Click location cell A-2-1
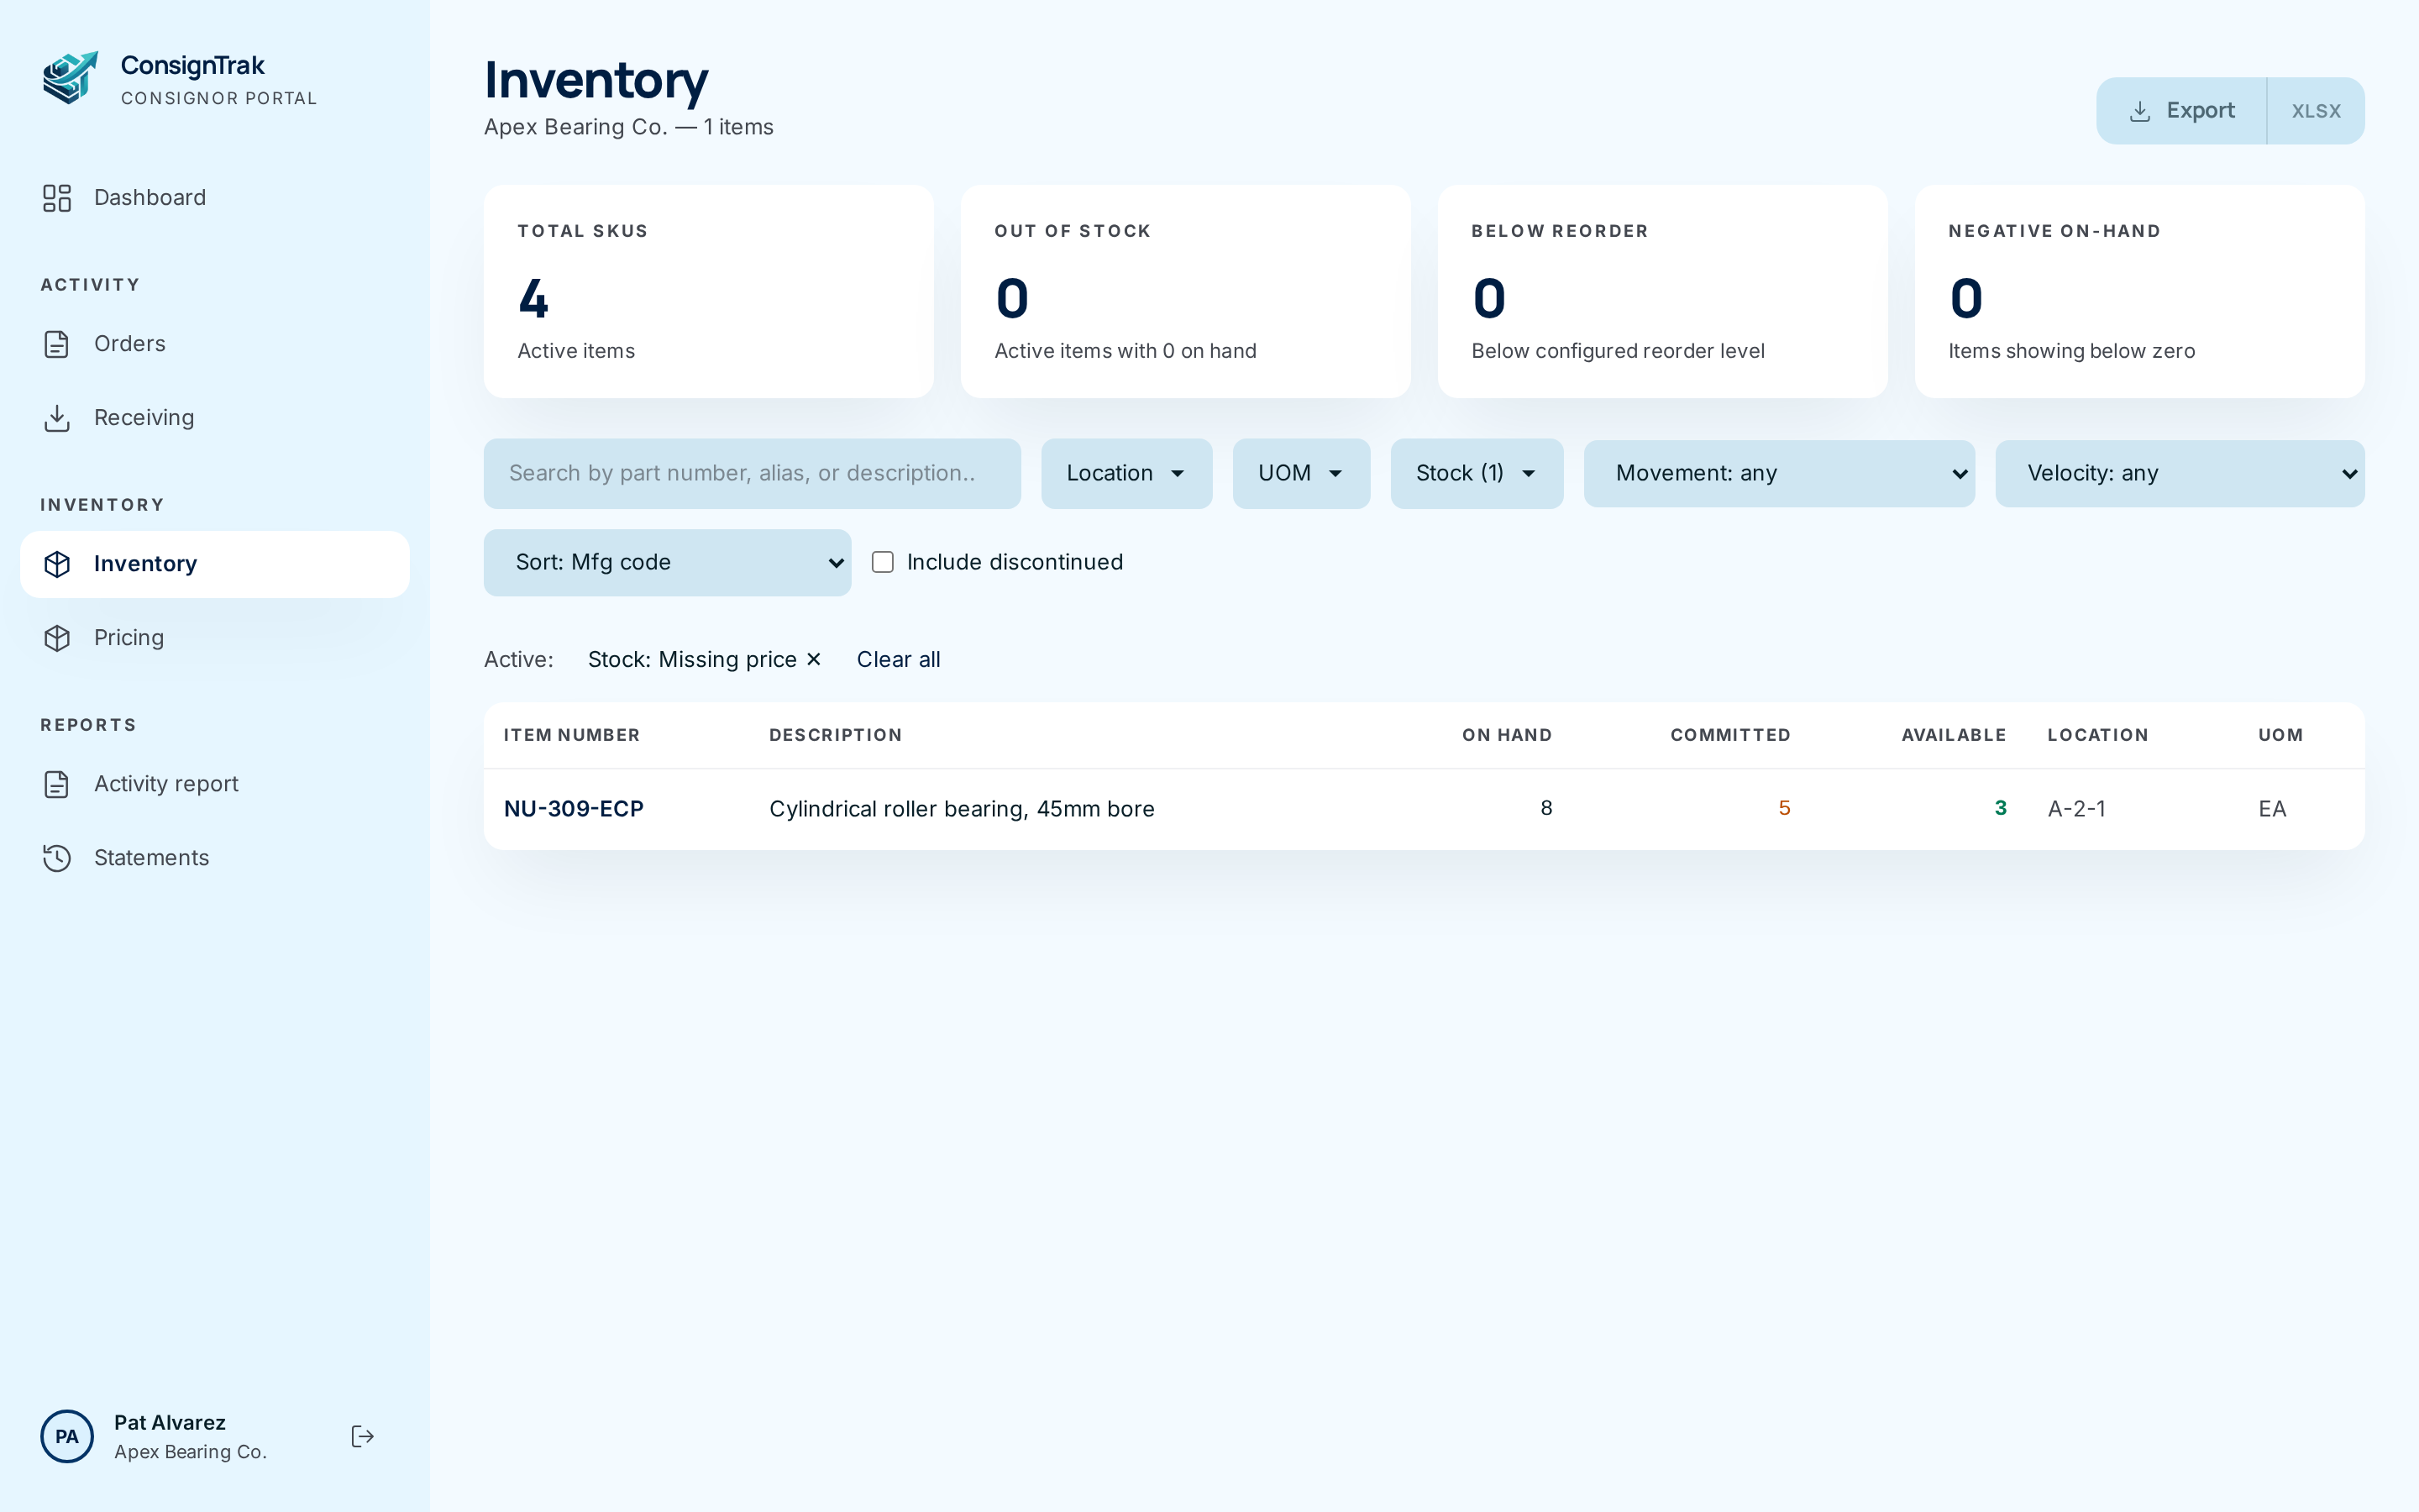This screenshot has height=1512, width=2419. tap(2076, 809)
